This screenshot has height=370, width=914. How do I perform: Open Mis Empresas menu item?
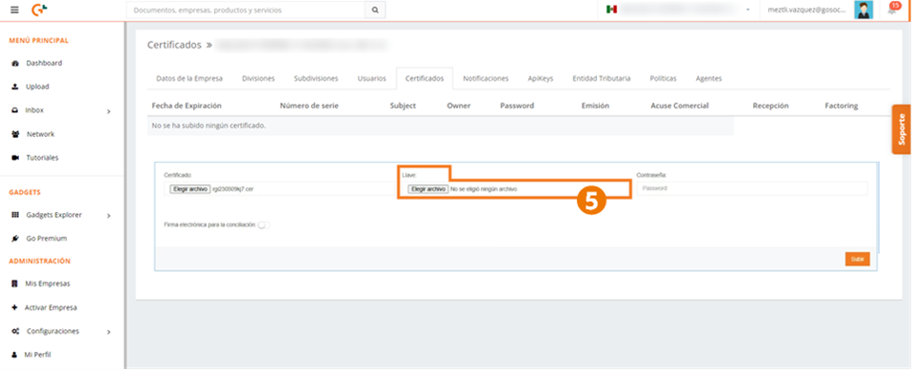(x=48, y=283)
